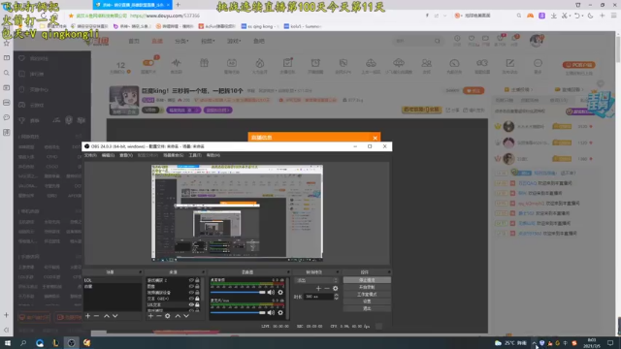Toggle visibility of LOL文本 source
Image resolution: width=621 pixels, height=349 pixels.
click(191, 304)
